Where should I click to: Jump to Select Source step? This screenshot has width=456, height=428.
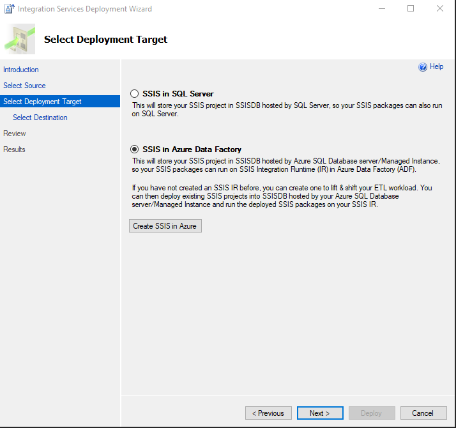[24, 86]
